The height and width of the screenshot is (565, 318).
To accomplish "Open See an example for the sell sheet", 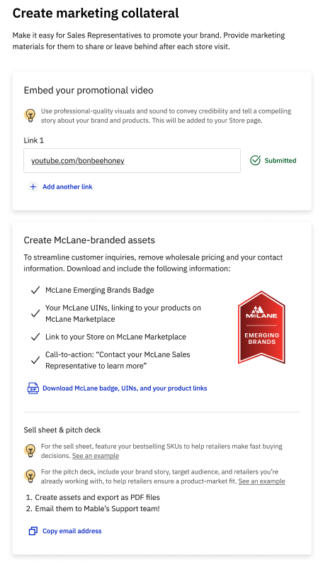I will [96, 455].
